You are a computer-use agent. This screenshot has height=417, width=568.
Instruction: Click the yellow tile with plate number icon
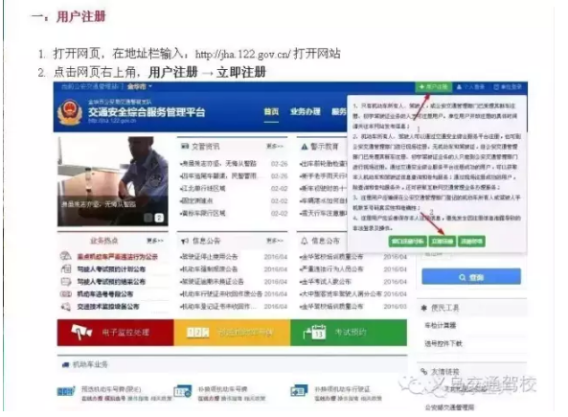tap(232, 332)
